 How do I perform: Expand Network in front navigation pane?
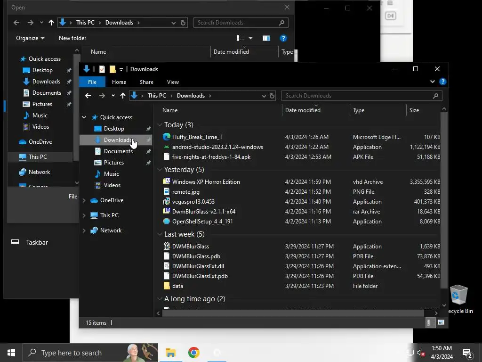(x=84, y=230)
